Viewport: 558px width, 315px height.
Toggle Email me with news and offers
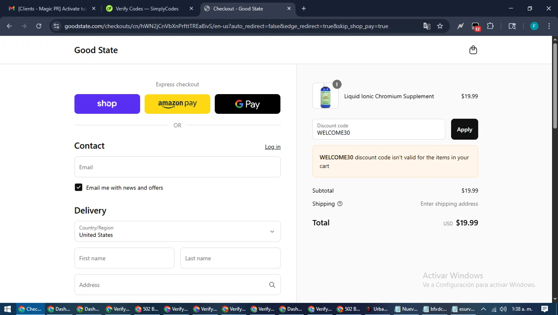point(78,187)
